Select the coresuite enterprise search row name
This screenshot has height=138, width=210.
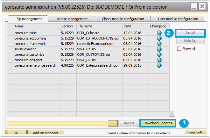pos(35,65)
